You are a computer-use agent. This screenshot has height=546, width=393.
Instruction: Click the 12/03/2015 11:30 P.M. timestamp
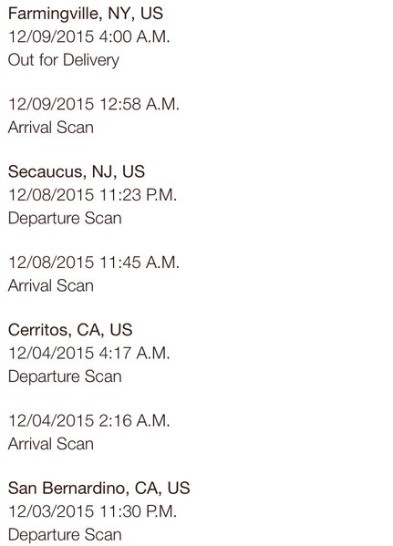(x=92, y=511)
